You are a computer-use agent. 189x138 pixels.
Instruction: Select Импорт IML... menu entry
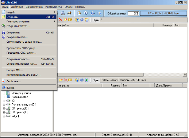click(x=29, y=70)
